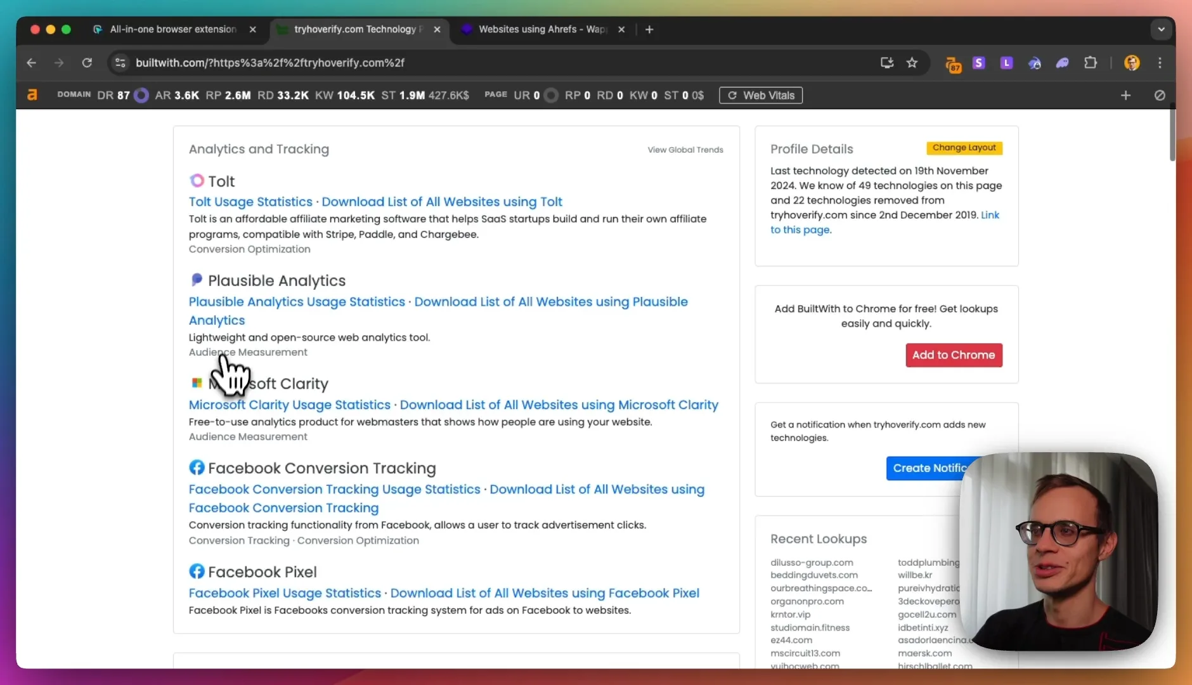Open the purple L extension icon

(1006, 63)
